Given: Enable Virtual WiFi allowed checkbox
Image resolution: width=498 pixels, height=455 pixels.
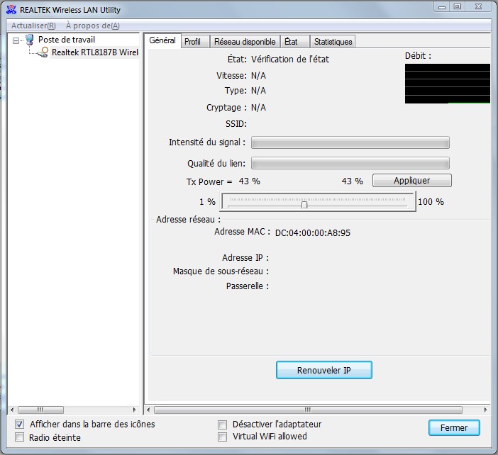Looking at the screenshot, I should click(x=222, y=437).
